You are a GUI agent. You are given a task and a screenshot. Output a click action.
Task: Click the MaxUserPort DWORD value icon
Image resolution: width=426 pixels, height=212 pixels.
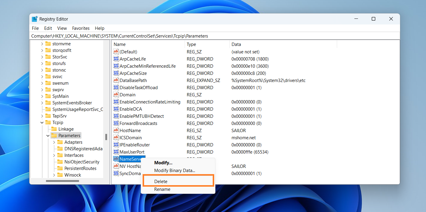point(116,152)
